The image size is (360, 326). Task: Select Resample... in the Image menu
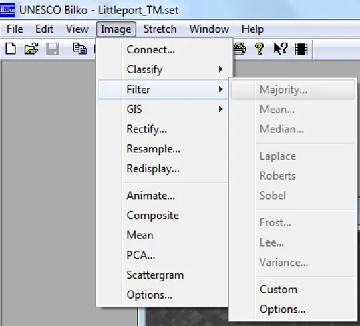(x=163, y=149)
